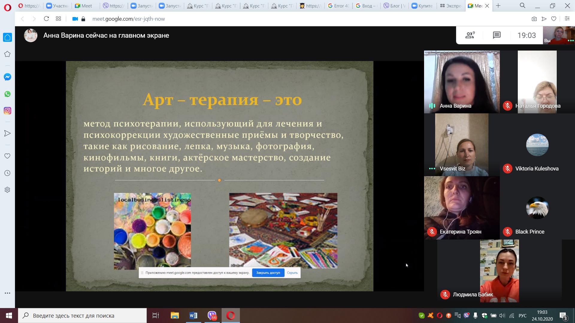Click Закрыть доступ button
Viewport: 575px width, 323px height.
click(268, 273)
